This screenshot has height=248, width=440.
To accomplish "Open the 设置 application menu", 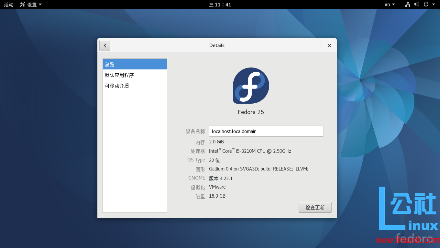I will [x=31, y=5].
